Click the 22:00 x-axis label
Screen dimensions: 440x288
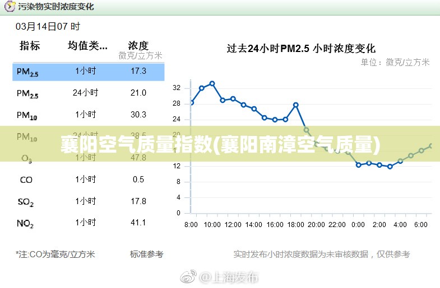(337, 225)
